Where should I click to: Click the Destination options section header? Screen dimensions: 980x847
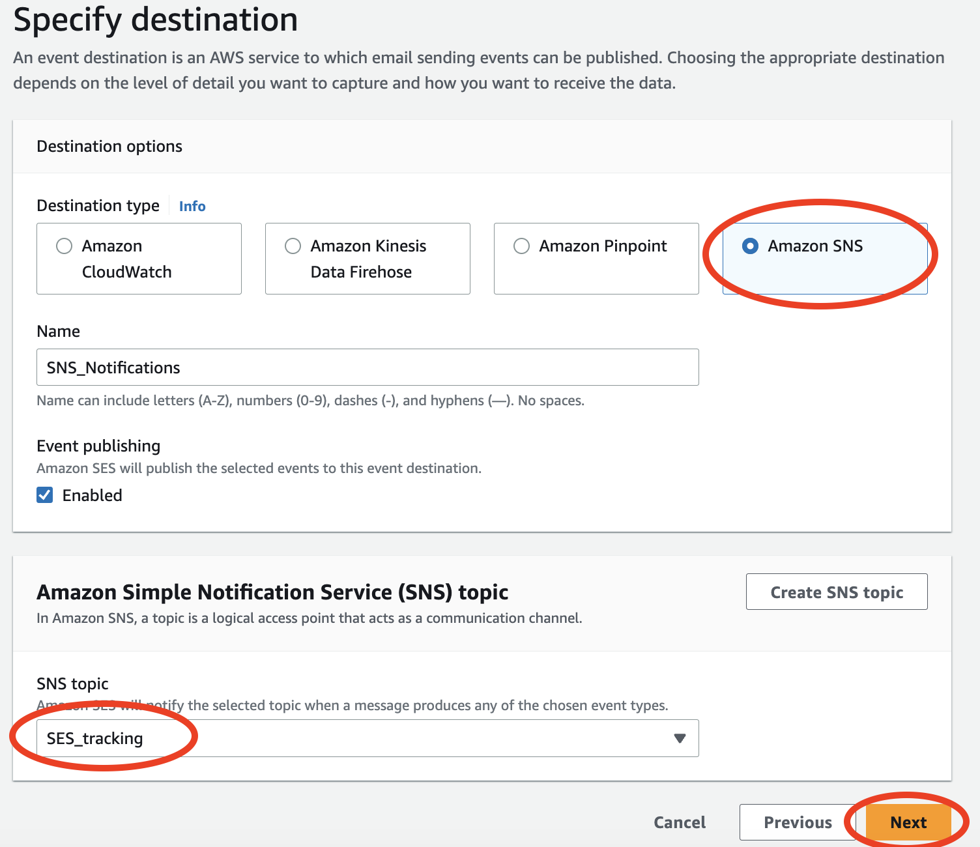(109, 146)
